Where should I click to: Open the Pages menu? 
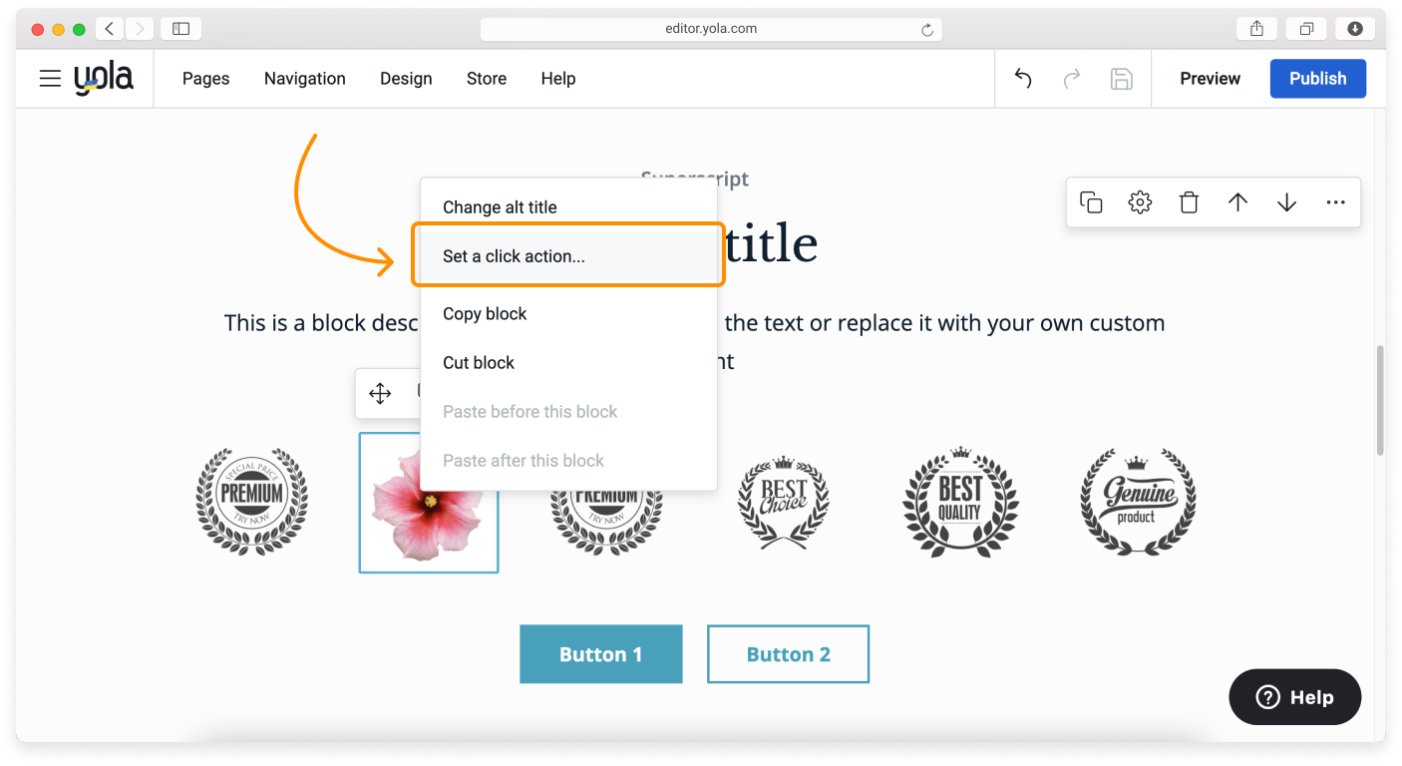(205, 79)
